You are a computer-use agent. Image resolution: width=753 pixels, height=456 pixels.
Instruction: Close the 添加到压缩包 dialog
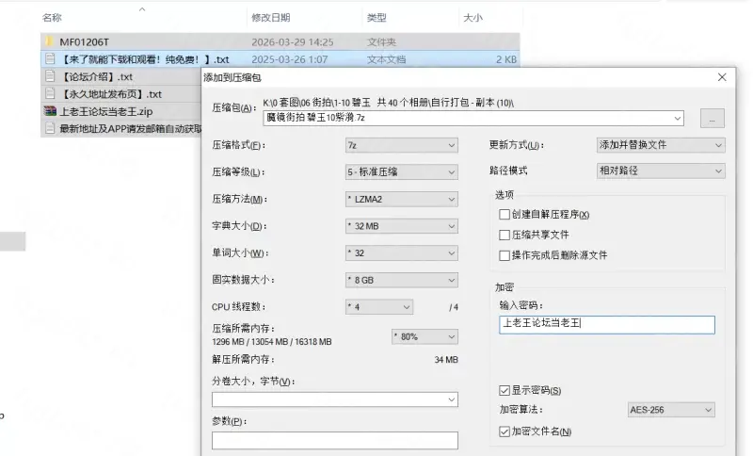click(x=722, y=77)
